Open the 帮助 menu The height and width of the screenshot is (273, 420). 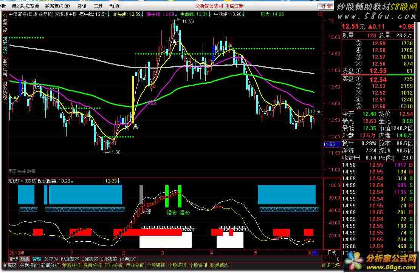pyautogui.click(x=115, y=6)
